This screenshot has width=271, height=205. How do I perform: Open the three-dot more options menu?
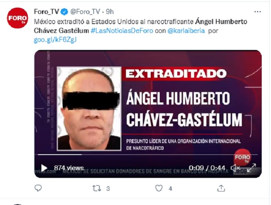click(x=257, y=12)
